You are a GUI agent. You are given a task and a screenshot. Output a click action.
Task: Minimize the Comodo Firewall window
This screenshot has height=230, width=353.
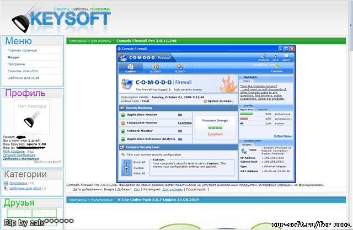281,49
